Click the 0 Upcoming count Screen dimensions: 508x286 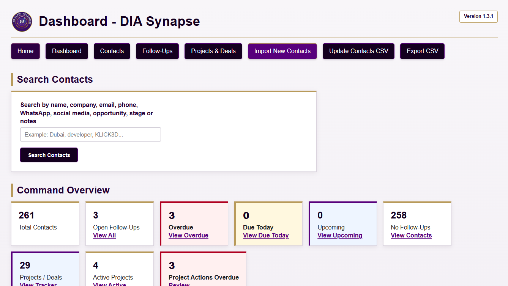(x=320, y=215)
